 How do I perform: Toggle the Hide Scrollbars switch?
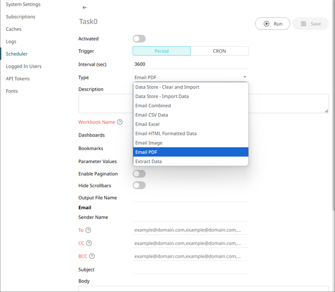[x=139, y=186]
